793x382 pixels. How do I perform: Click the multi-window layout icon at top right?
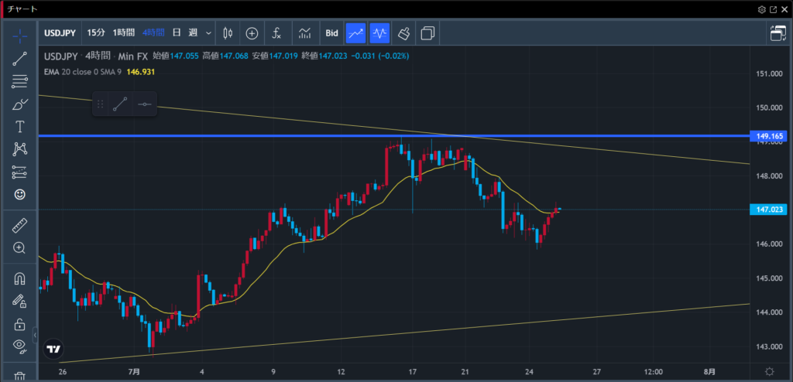(778, 33)
